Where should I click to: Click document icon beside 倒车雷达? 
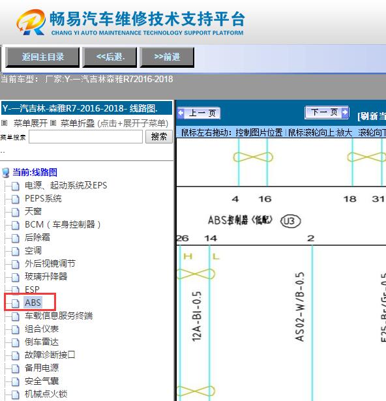[16, 343]
